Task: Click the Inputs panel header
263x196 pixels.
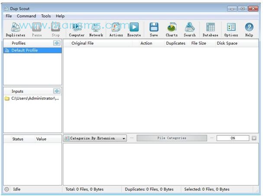Action: pos(17,91)
